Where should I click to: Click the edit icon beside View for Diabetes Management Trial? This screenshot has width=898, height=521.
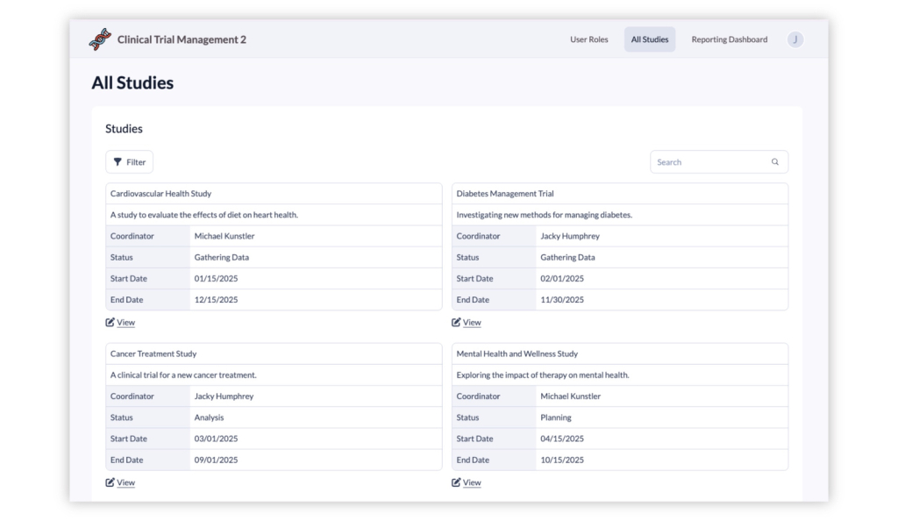(x=455, y=322)
